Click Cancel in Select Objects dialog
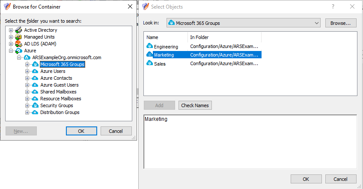The image size is (363, 189). point(341,179)
